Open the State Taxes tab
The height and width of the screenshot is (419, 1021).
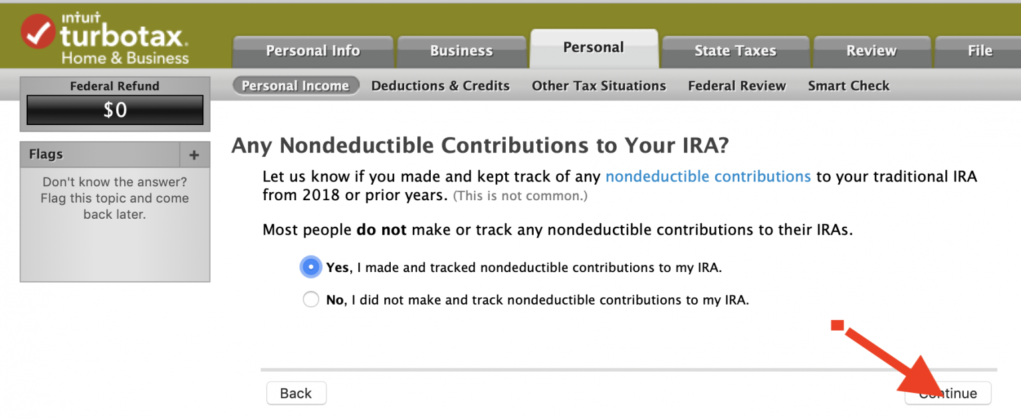[735, 51]
